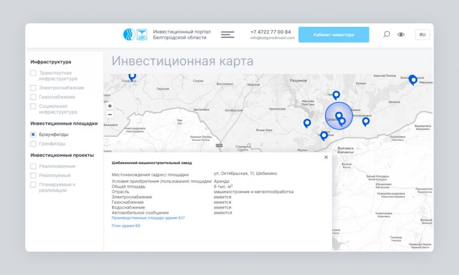Click popup title Шебекинский машиностроительный завод
This screenshot has height=275, width=459.
pyautogui.click(x=152, y=163)
